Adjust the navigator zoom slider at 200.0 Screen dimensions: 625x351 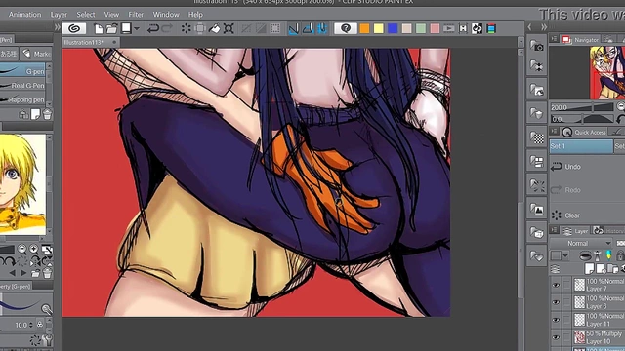pyautogui.click(x=582, y=107)
